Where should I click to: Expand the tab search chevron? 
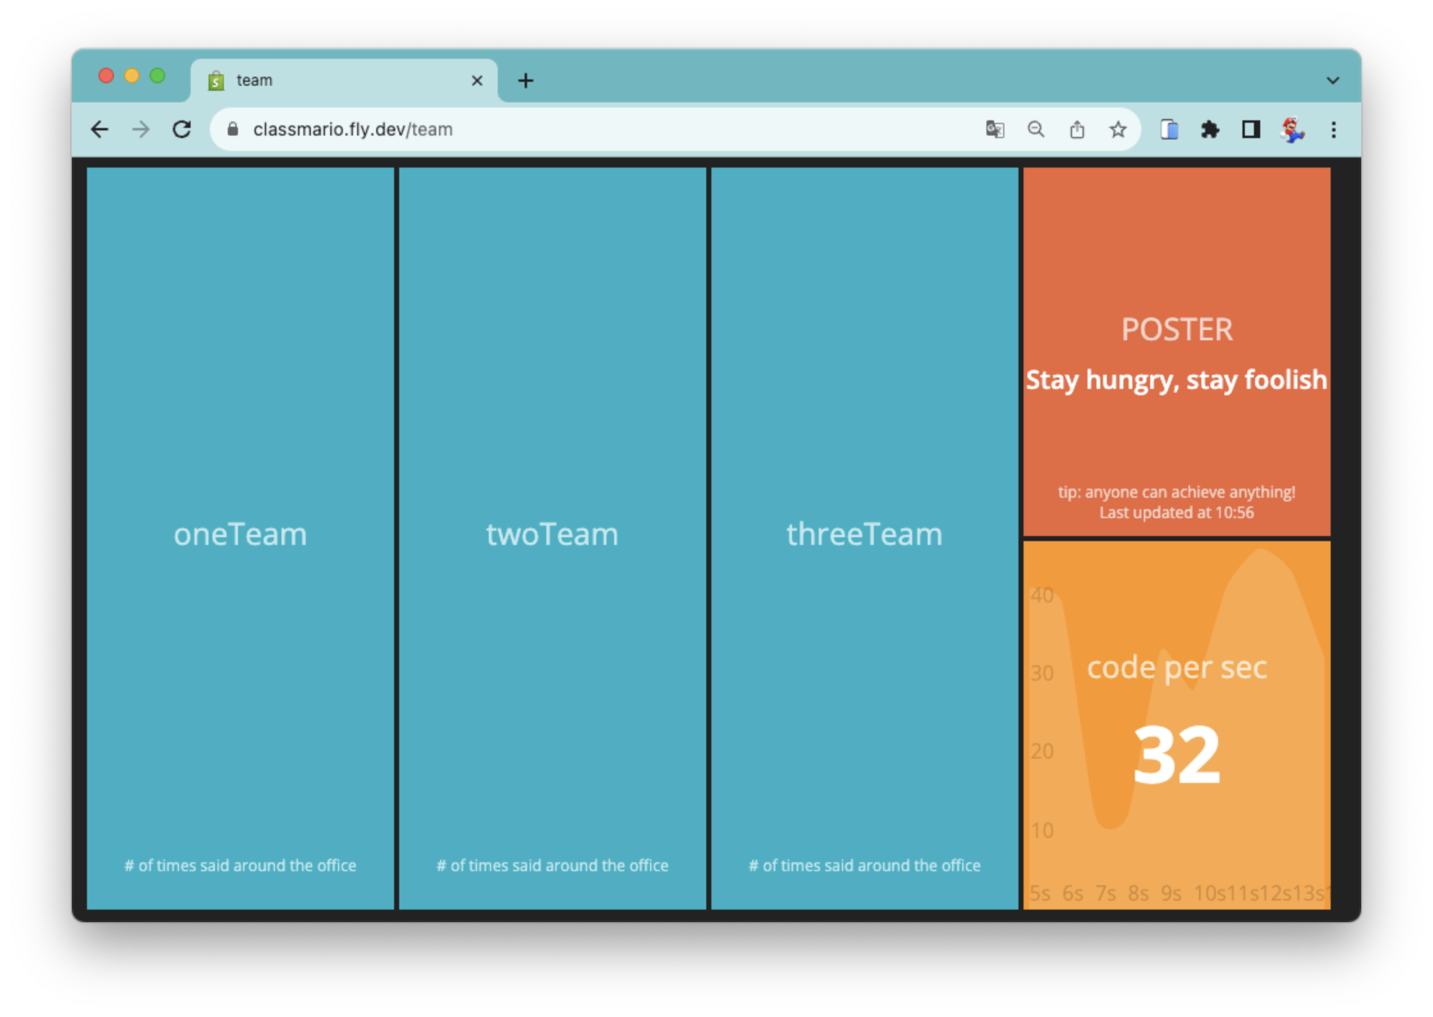point(1333,79)
